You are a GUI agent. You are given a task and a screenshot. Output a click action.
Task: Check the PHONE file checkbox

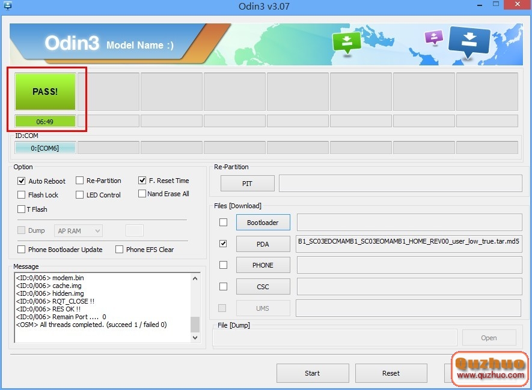223,265
